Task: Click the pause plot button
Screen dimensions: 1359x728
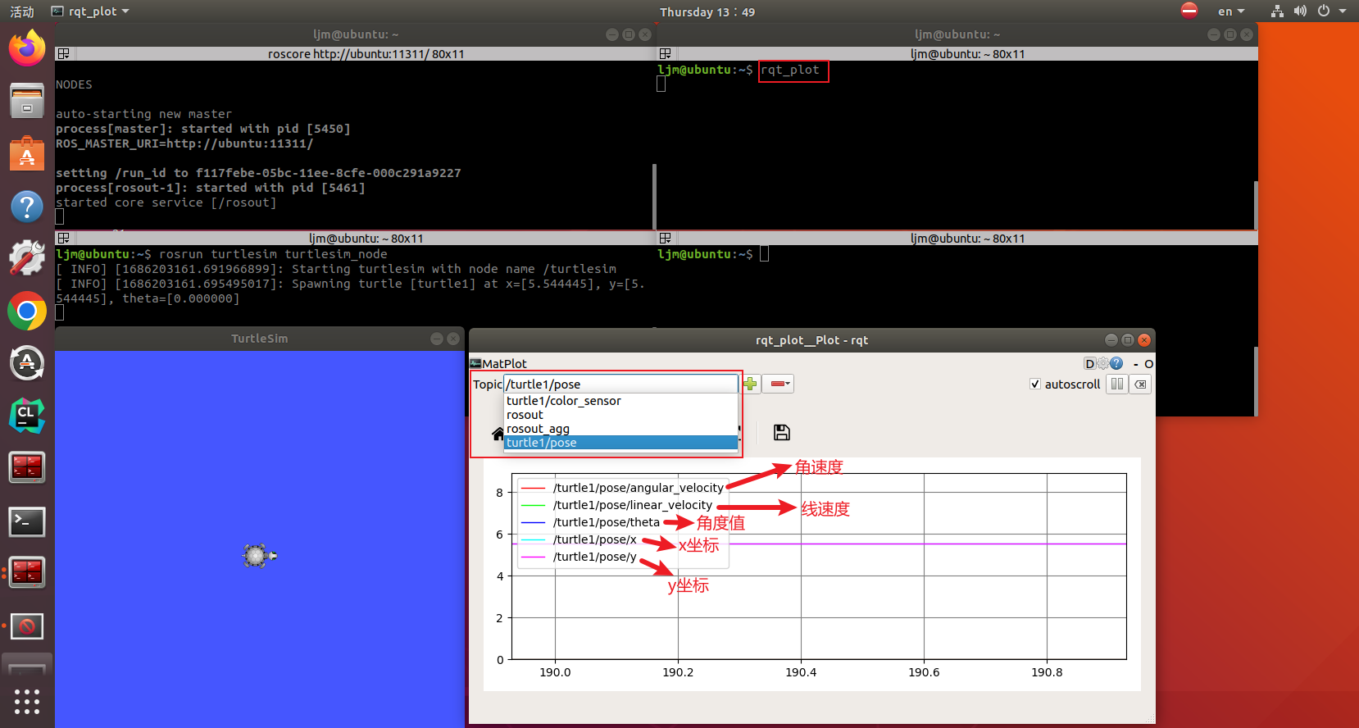Action: tap(1117, 384)
